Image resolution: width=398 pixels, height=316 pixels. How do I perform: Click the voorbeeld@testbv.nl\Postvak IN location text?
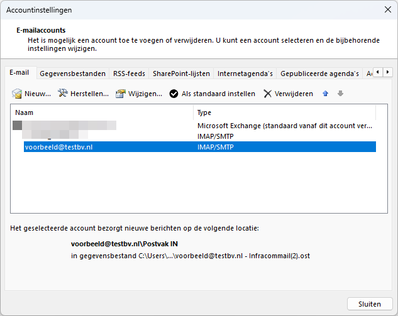pyautogui.click(x=124, y=244)
